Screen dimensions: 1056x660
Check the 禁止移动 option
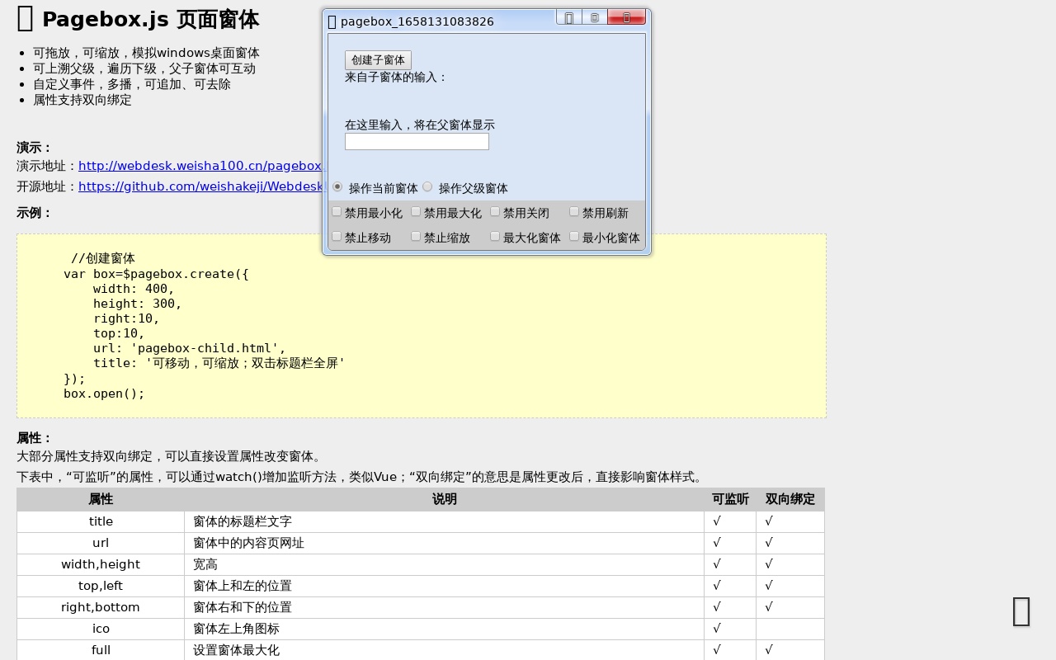(x=337, y=236)
